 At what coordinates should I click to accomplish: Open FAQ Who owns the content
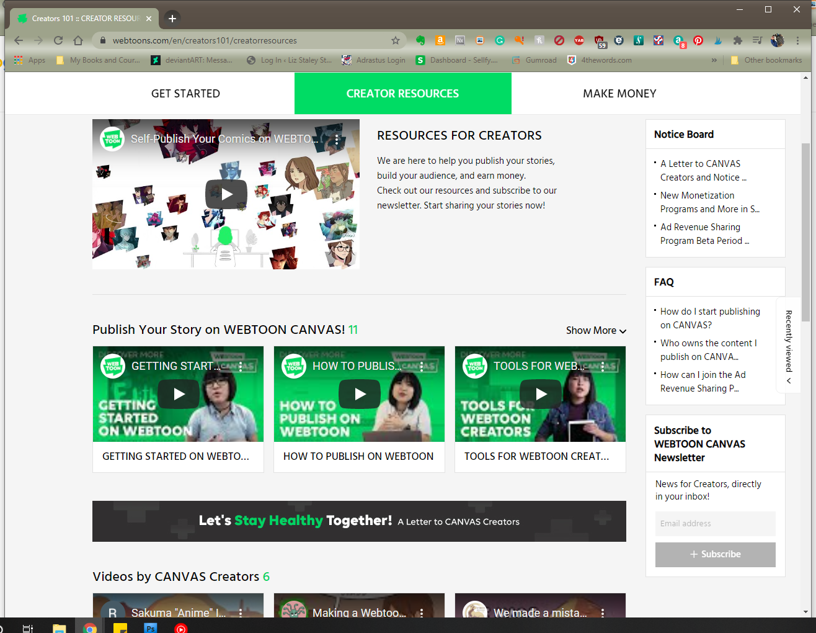click(x=708, y=350)
